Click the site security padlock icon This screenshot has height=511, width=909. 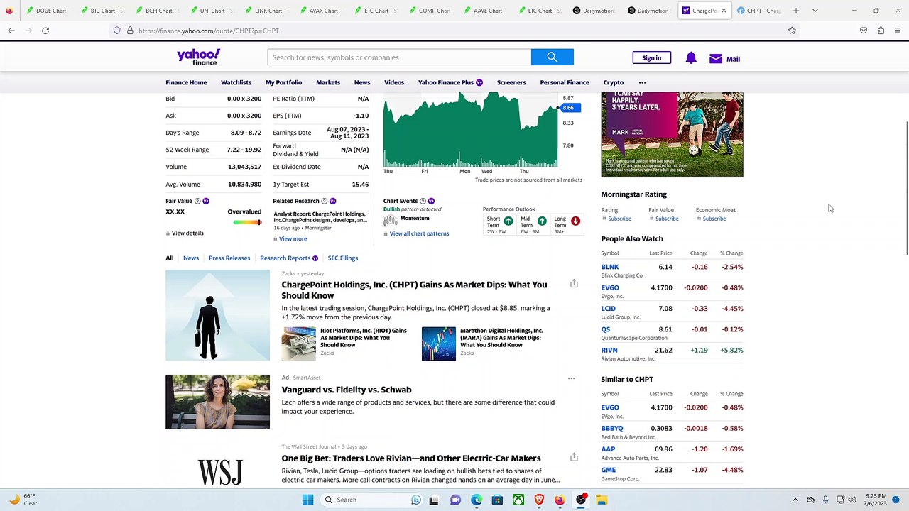click(130, 31)
